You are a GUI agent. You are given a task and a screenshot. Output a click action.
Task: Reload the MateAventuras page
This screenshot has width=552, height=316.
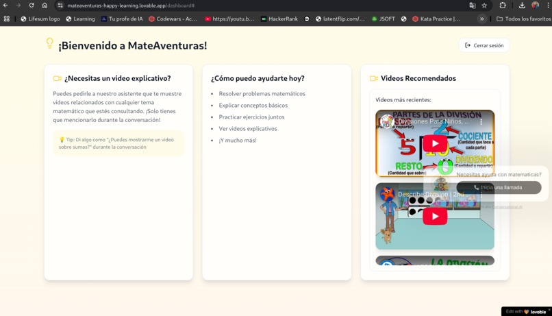click(32, 5)
